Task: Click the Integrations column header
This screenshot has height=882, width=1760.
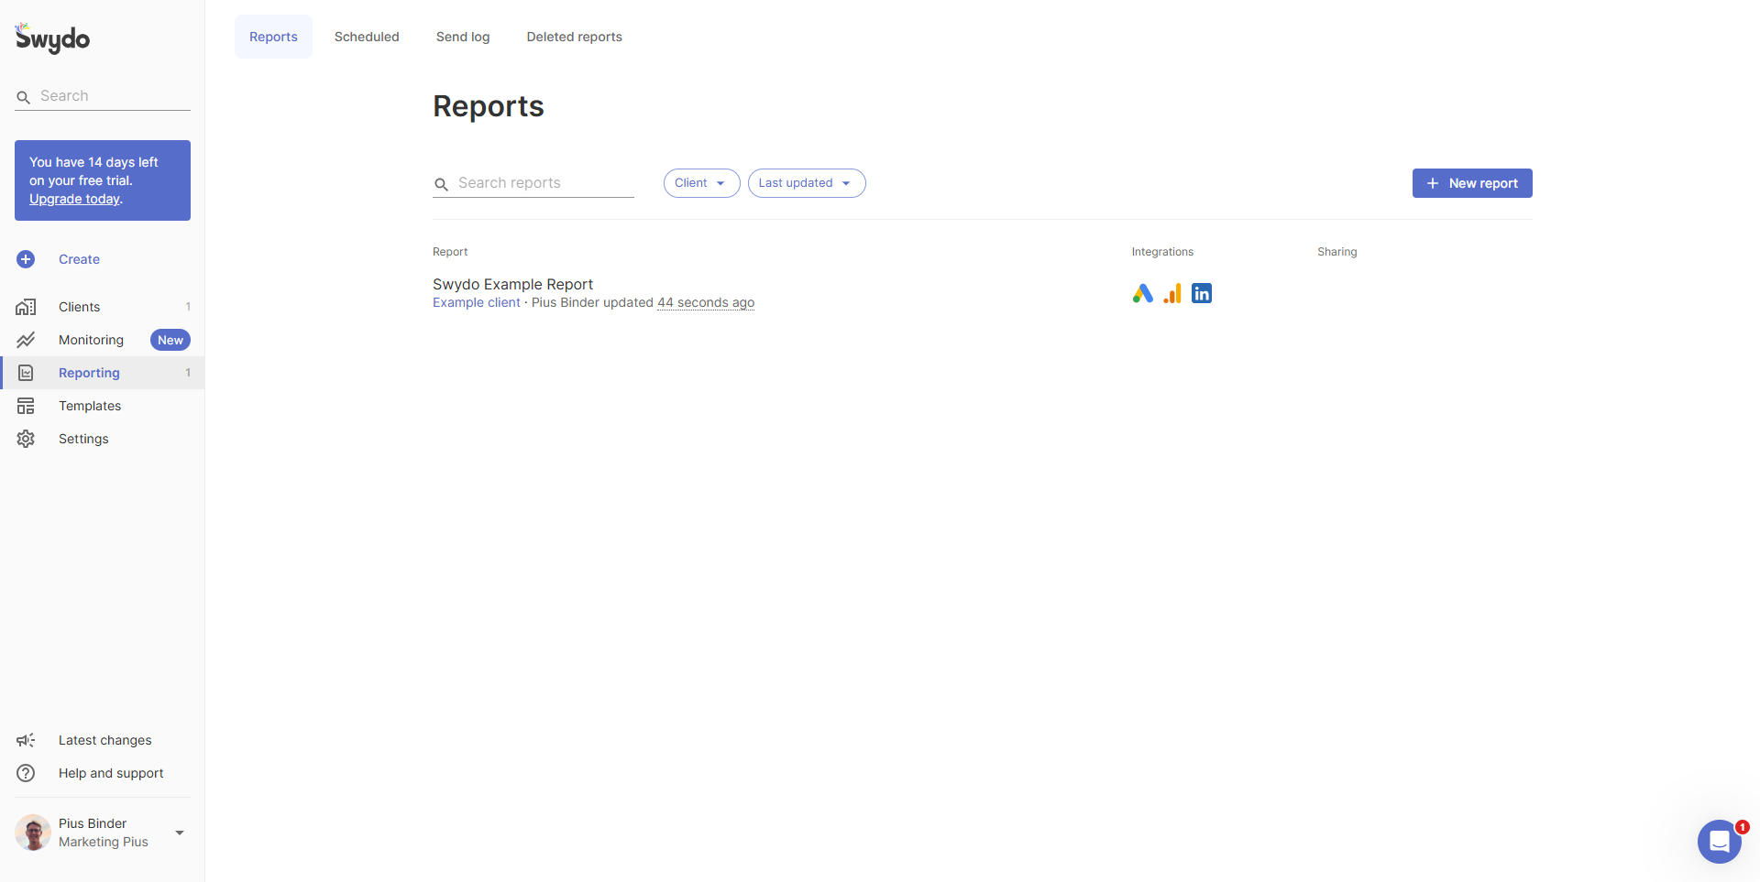Action: (x=1162, y=252)
